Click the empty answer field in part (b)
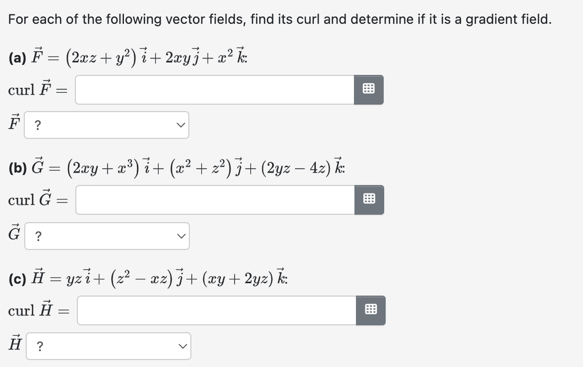 213,200
